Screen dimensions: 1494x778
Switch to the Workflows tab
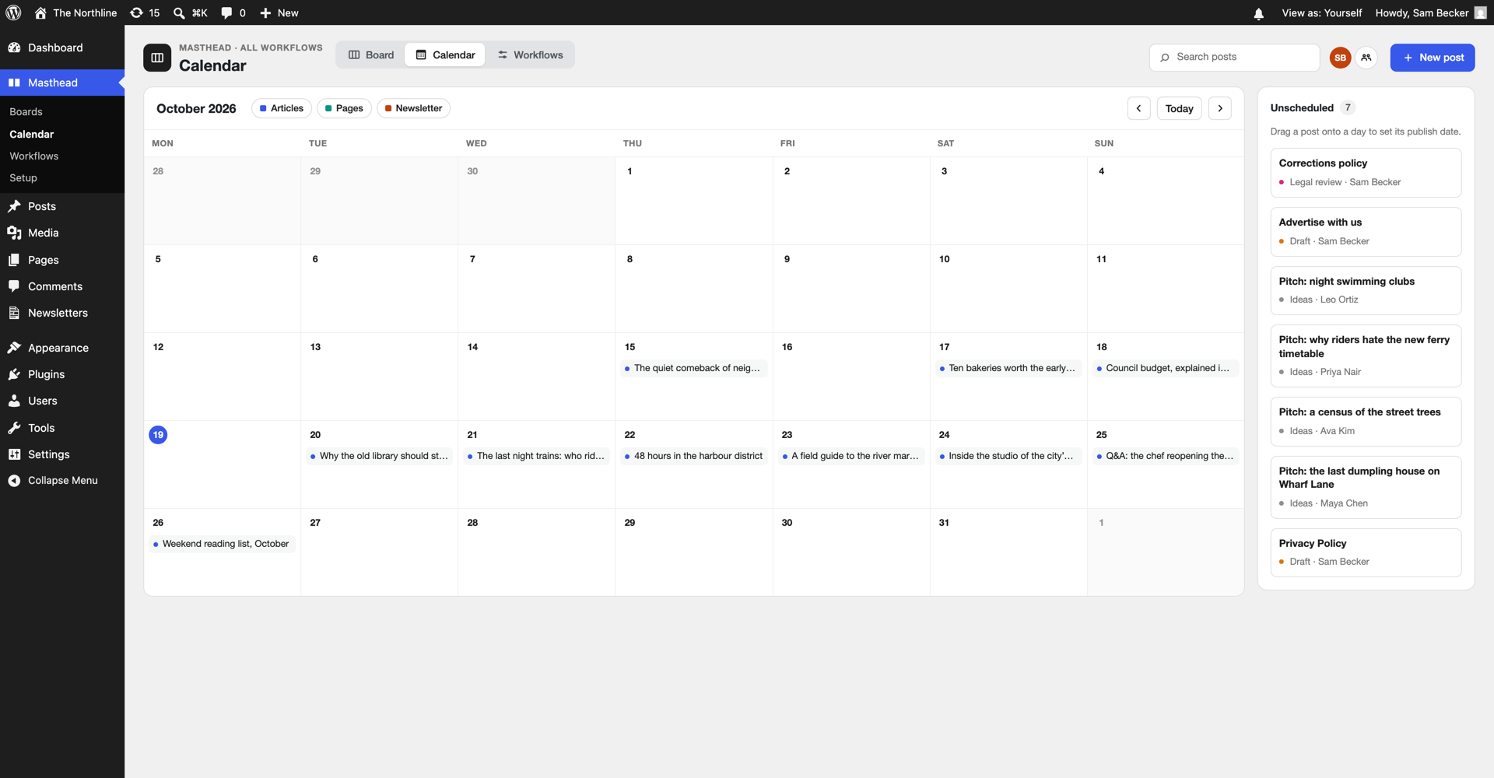(531, 54)
